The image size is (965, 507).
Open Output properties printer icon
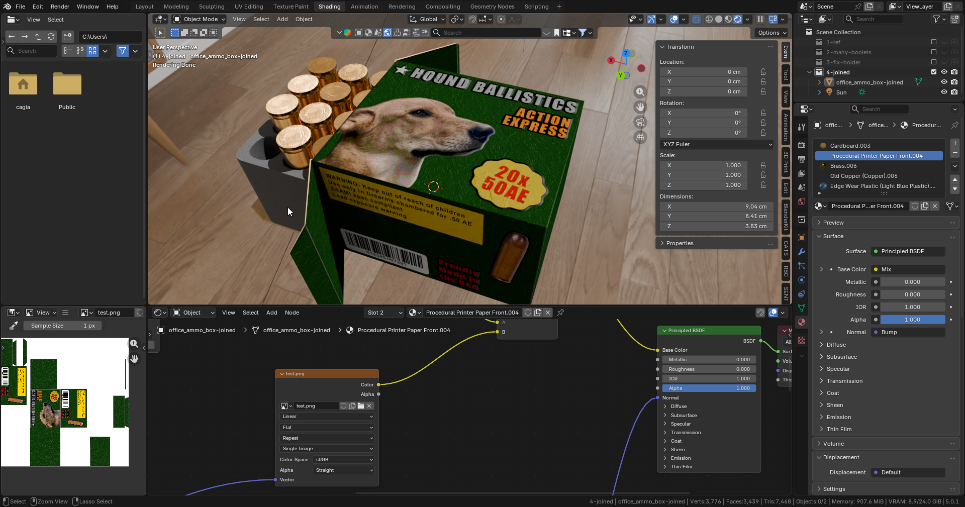coord(802,159)
